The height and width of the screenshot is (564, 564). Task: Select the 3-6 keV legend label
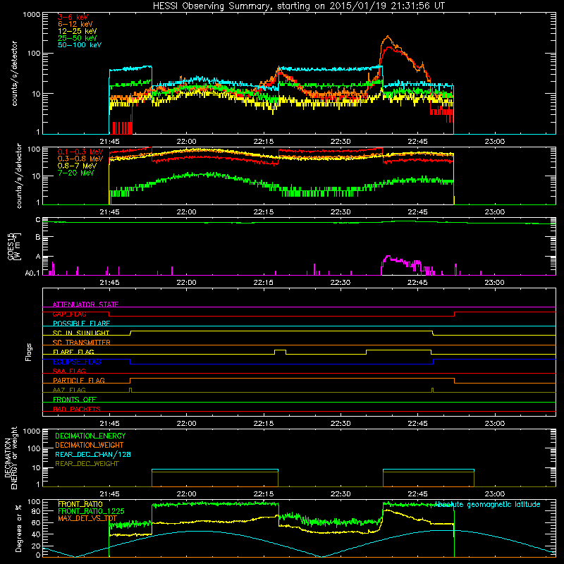[73, 17]
